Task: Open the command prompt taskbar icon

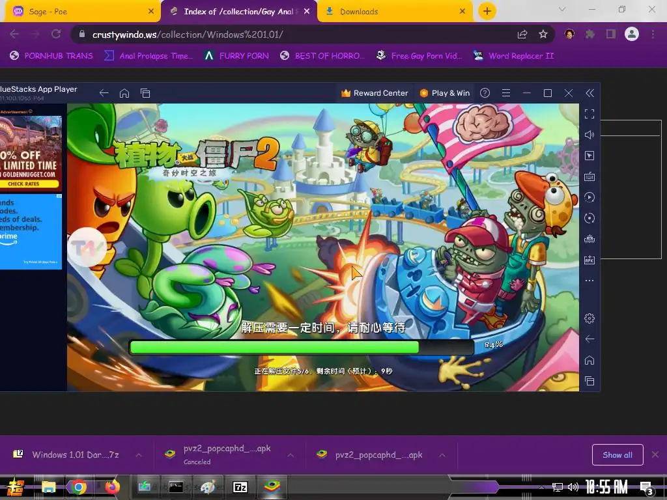Action: (176, 487)
